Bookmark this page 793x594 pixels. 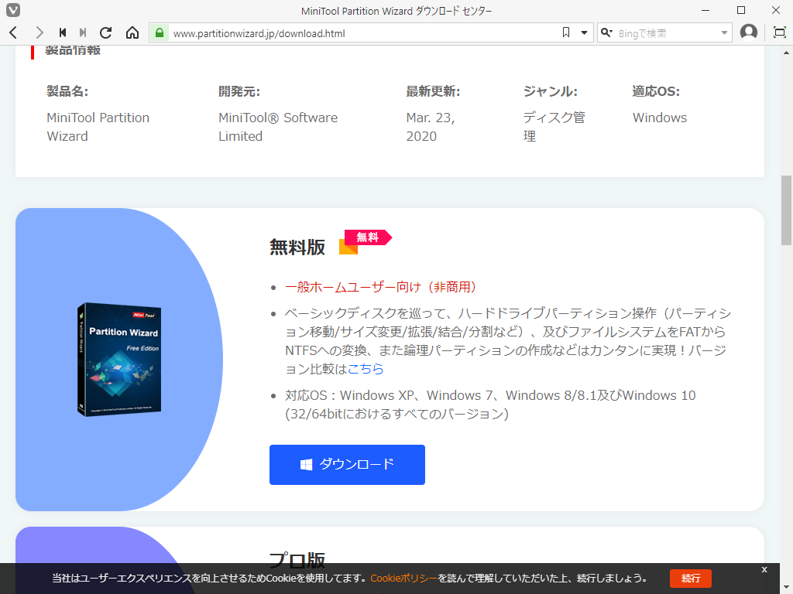[x=566, y=32]
